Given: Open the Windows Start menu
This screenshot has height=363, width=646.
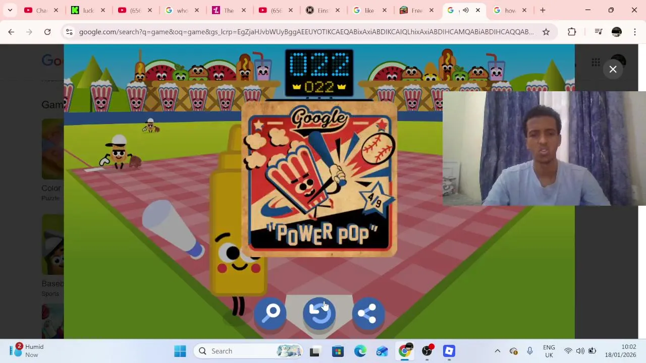Looking at the screenshot, I should tap(180, 351).
